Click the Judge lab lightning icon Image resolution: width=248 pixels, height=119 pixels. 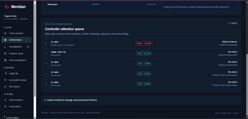point(6,73)
